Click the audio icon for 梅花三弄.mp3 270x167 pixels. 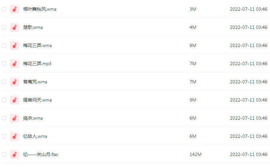(15, 64)
